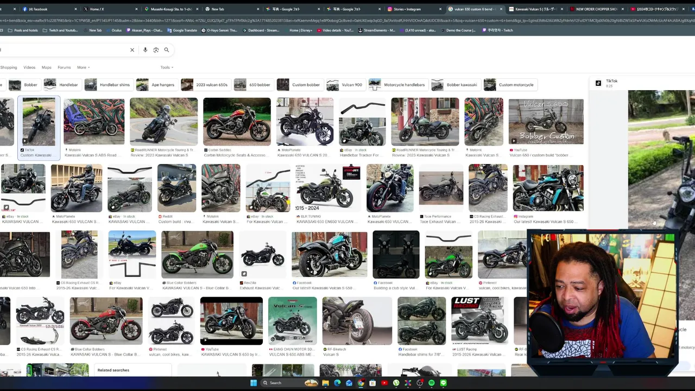
Task: Filter images by Custom motorcycle chip
Action: pyautogui.click(x=509, y=85)
